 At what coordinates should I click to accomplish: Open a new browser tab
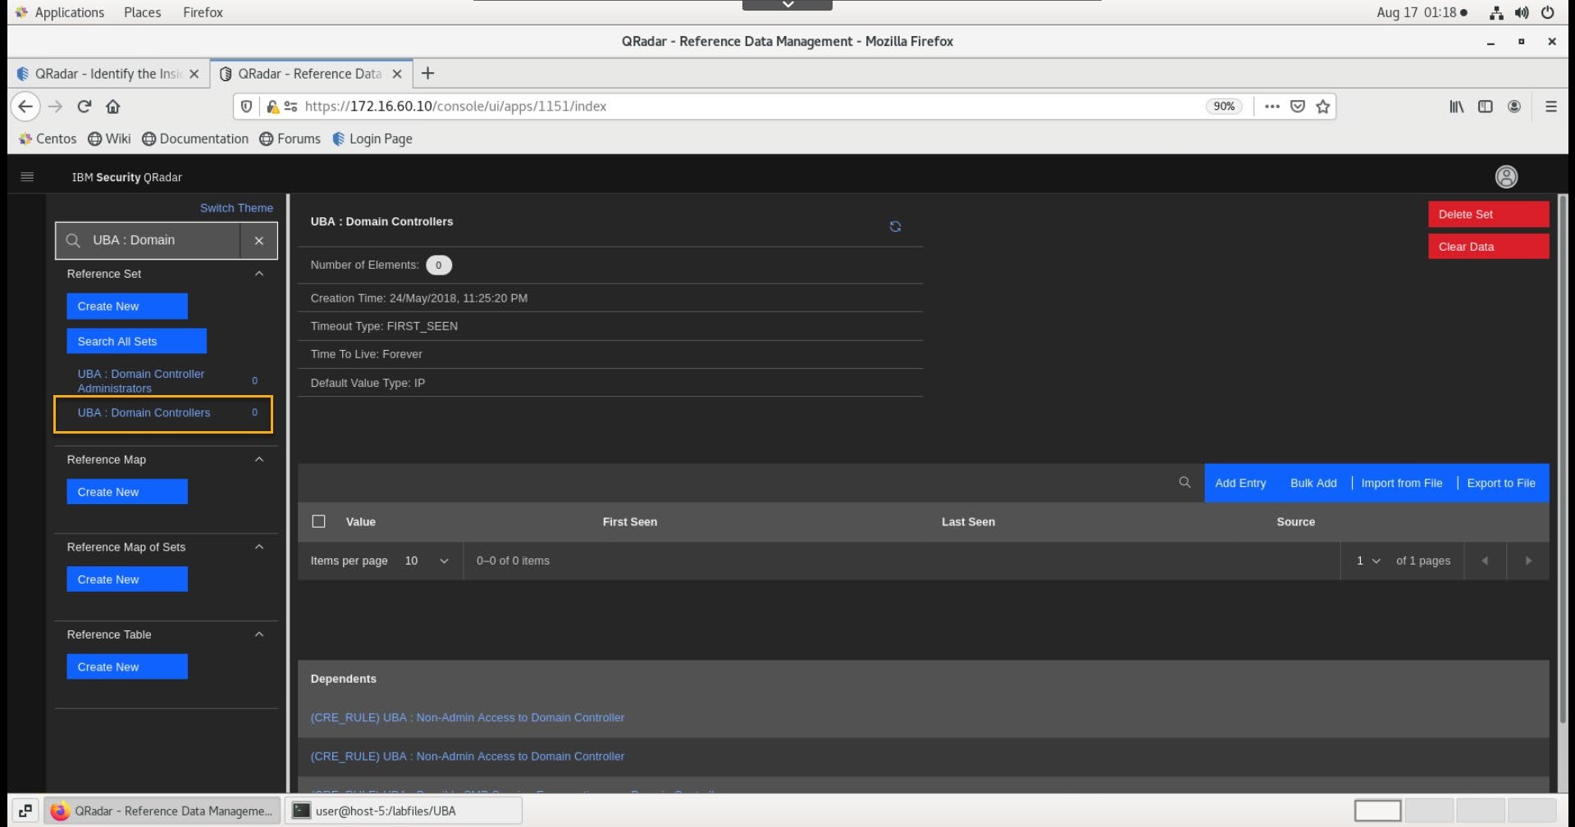(x=427, y=74)
